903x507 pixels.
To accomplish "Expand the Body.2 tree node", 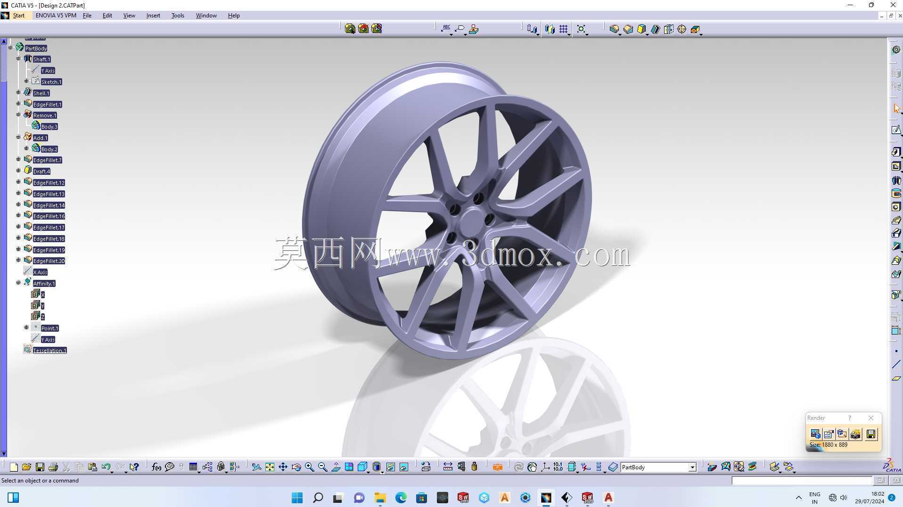I will coord(26,149).
